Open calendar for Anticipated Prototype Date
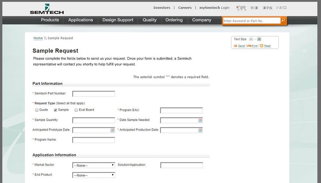This screenshot has height=183, width=321. pyautogui.click(x=112, y=130)
